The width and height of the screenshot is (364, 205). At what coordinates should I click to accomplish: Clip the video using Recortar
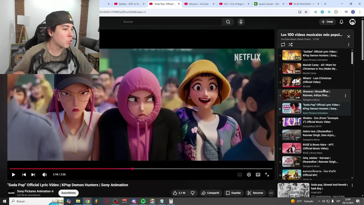255,193
